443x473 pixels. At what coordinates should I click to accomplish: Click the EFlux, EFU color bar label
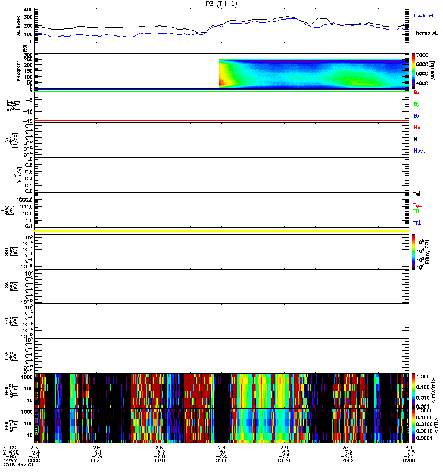tap(428, 252)
